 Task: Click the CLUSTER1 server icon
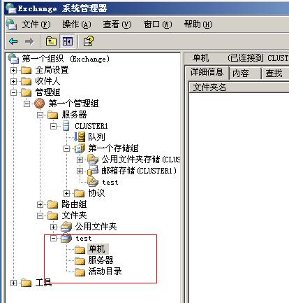pos(66,126)
